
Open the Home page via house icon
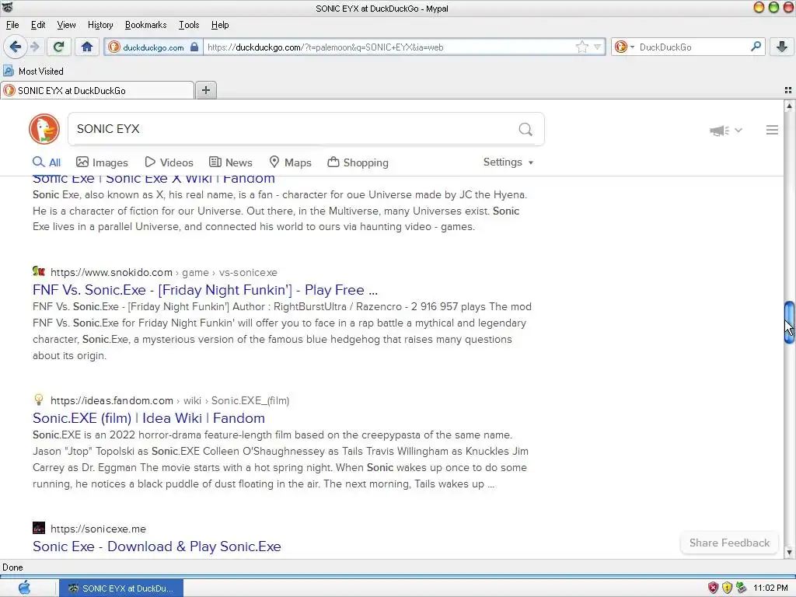click(87, 47)
